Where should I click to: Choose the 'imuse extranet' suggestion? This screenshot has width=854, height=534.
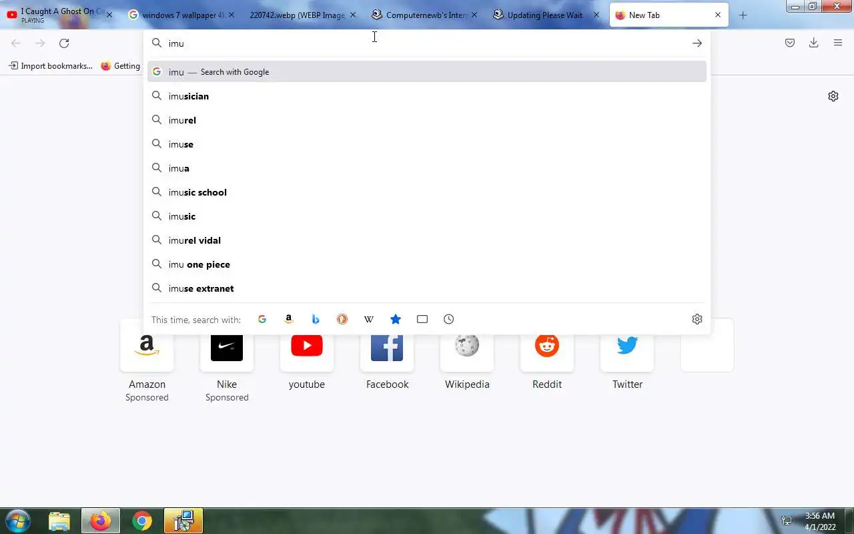pos(427,288)
